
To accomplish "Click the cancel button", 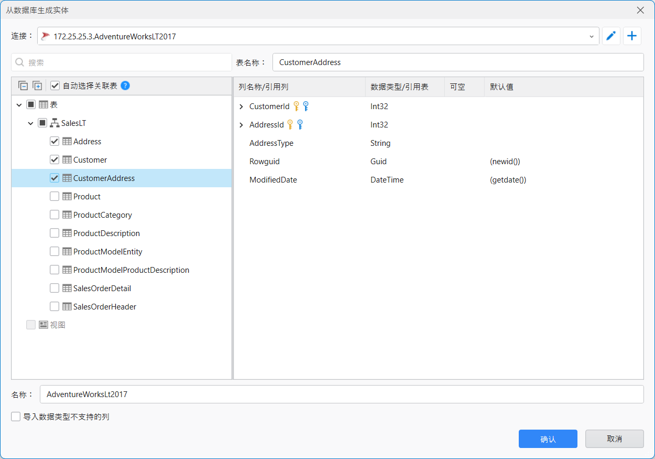I will [614, 439].
